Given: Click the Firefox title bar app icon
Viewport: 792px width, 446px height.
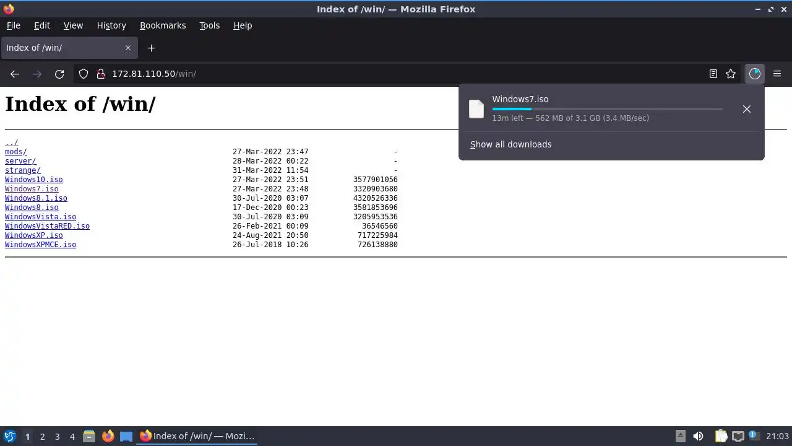Looking at the screenshot, I should point(9,9).
